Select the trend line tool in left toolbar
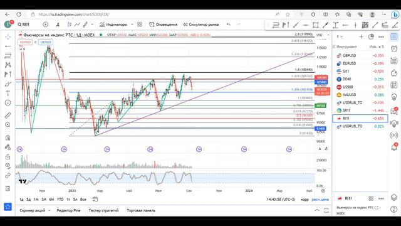 tap(8, 46)
